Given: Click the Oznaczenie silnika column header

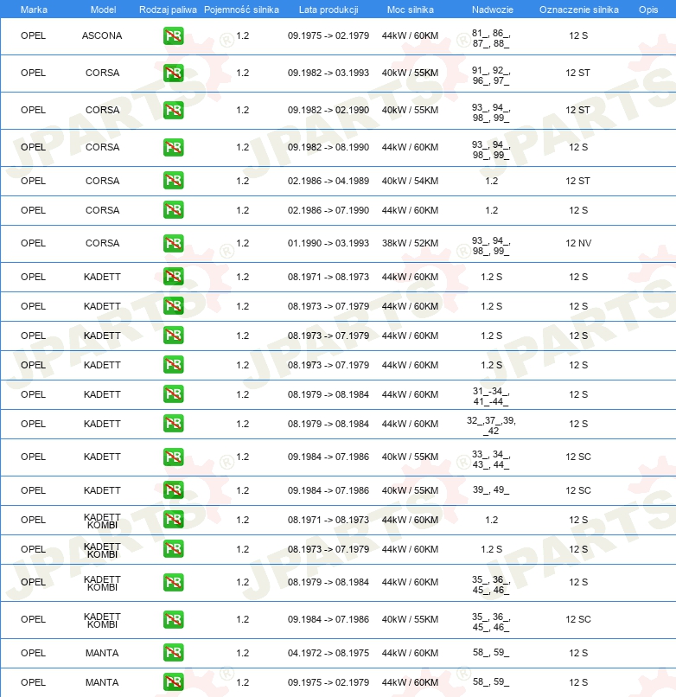Looking at the screenshot, I should (578, 10).
